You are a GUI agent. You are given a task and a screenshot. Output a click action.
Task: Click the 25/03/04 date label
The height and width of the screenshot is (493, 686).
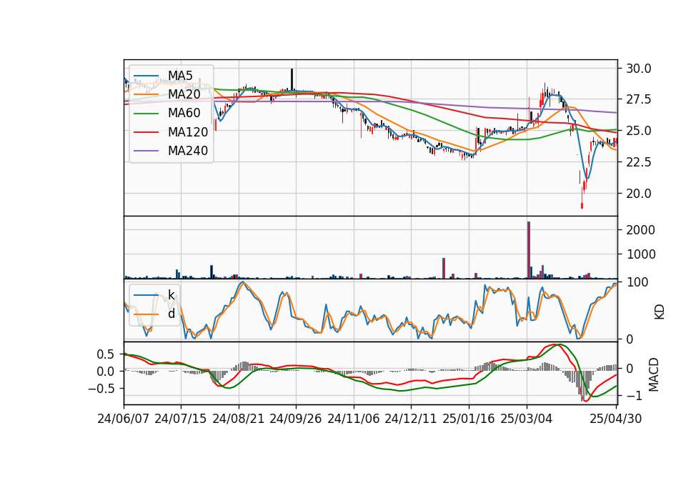(x=527, y=419)
